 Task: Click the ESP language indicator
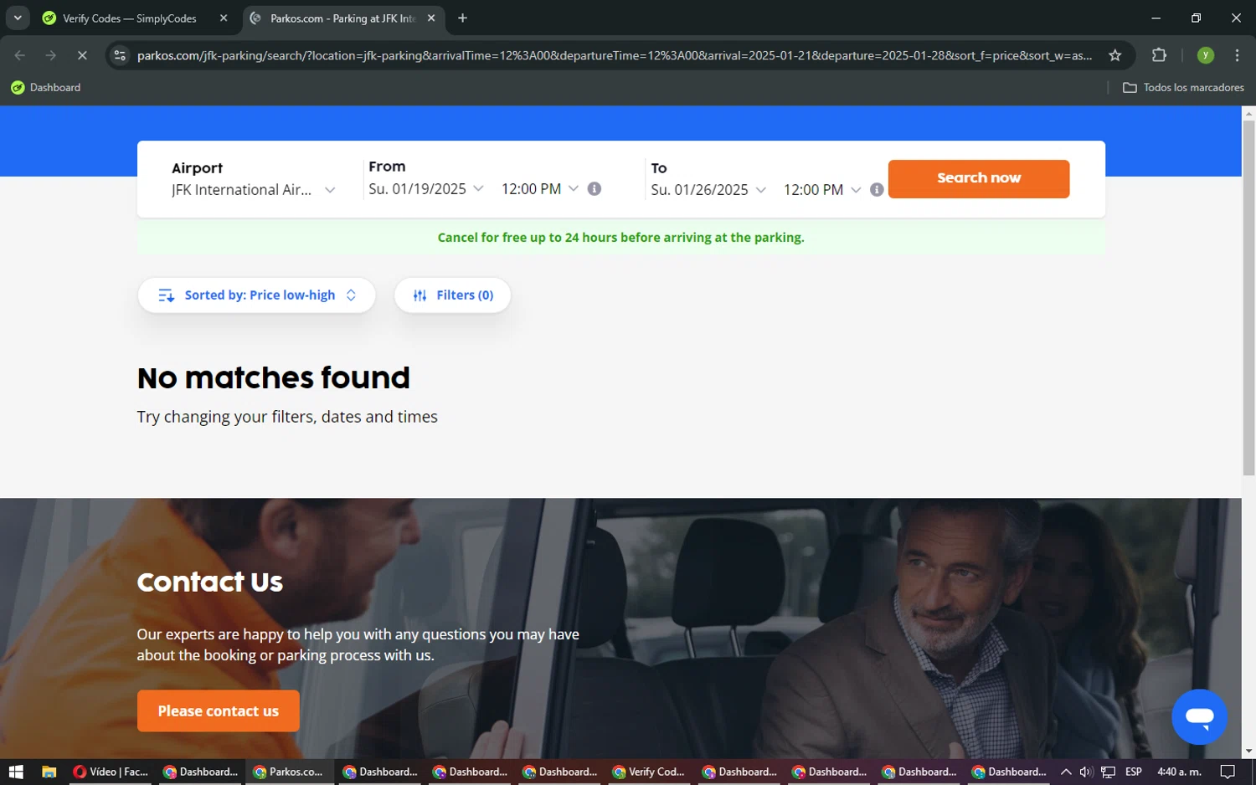pyautogui.click(x=1134, y=772)
